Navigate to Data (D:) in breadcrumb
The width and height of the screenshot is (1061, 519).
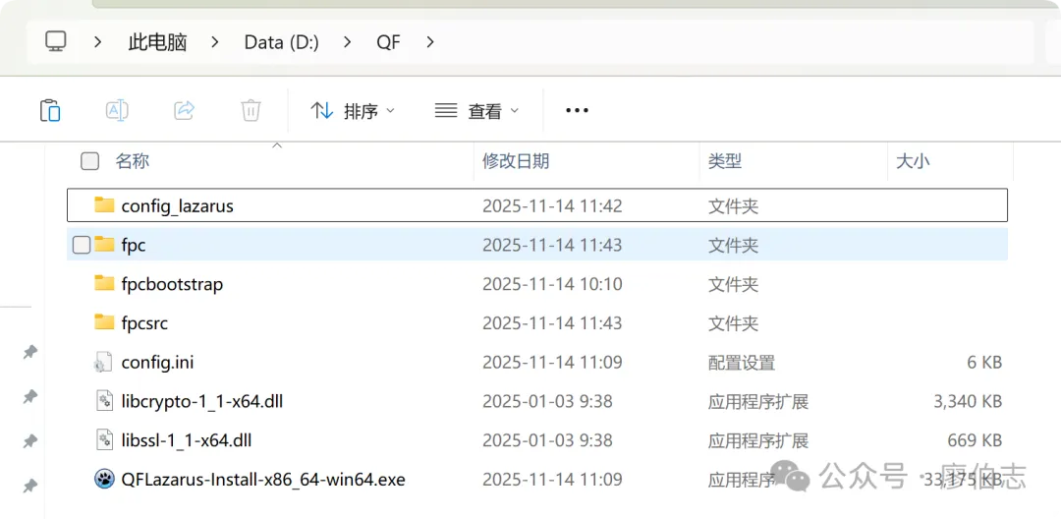coord(282,42)
